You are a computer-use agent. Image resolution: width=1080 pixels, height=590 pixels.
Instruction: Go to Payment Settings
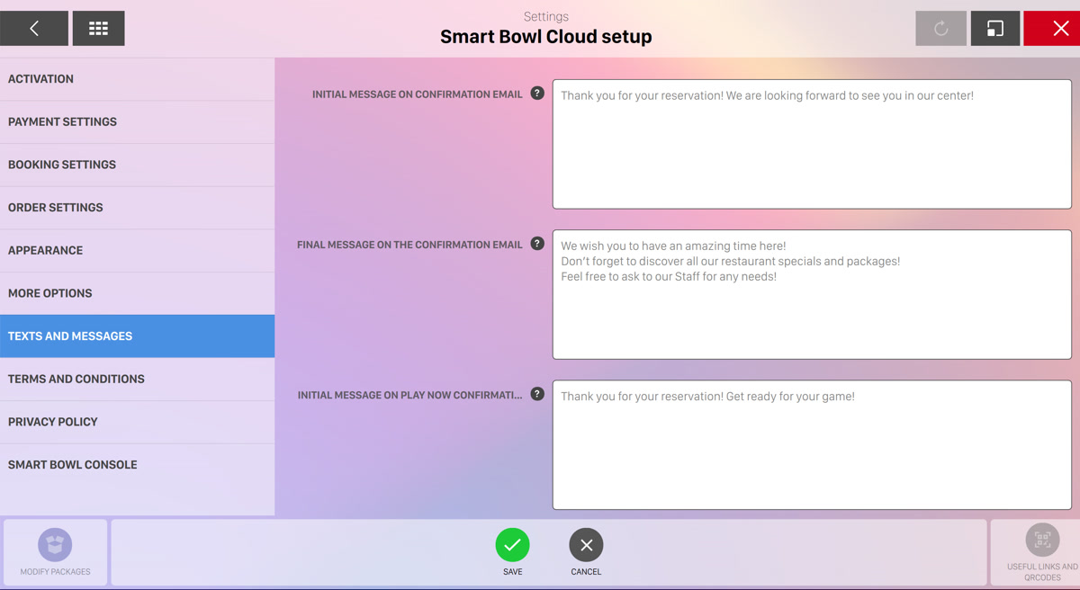point(137,121)
